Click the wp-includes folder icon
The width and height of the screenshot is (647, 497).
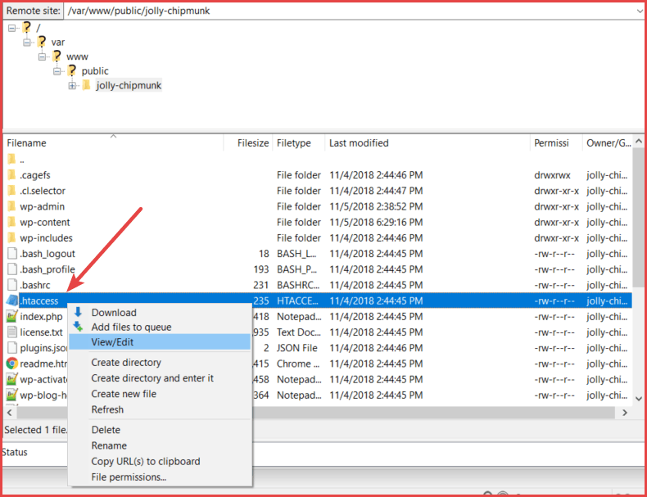(x=11, y=237)
